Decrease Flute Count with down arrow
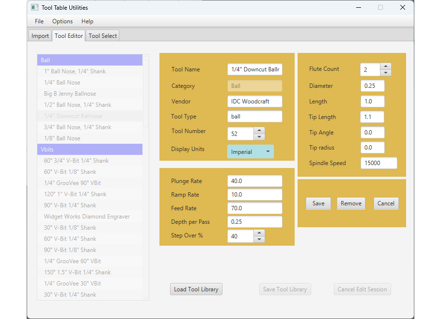Viewport: 441px width, 319px height. pos(386,73)
